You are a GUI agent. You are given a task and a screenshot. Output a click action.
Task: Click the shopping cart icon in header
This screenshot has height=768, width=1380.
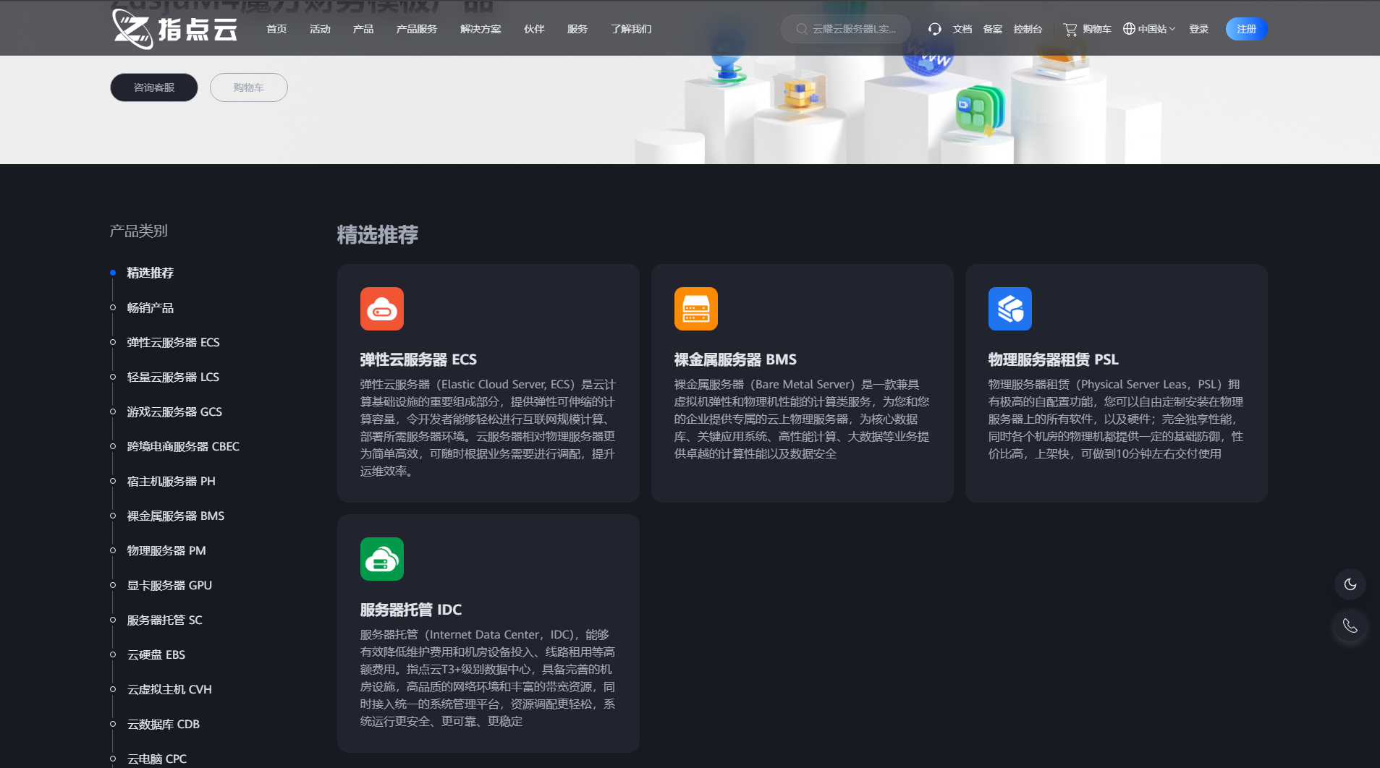(1070, 29)
